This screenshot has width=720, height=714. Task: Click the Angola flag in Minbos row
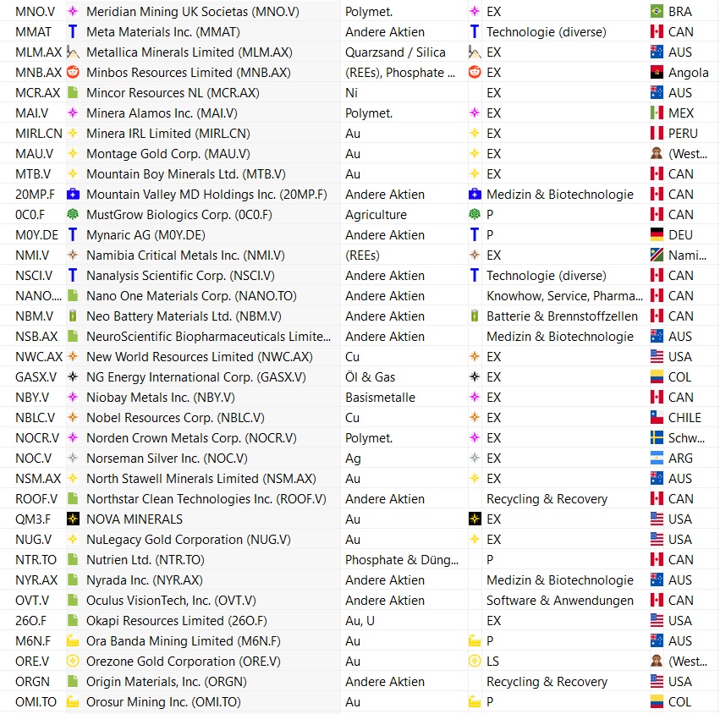(657, 72)
